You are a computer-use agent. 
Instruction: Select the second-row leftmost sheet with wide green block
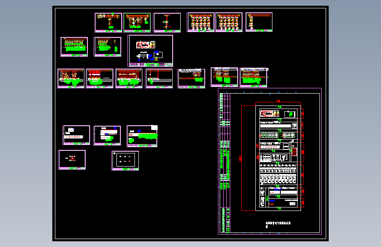click(74, 47)
